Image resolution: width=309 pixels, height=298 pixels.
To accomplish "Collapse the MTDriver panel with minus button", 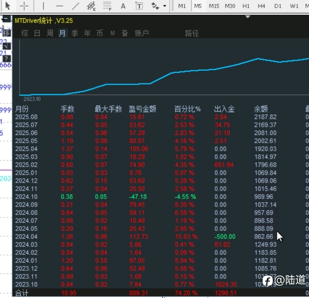I will 6,19.
